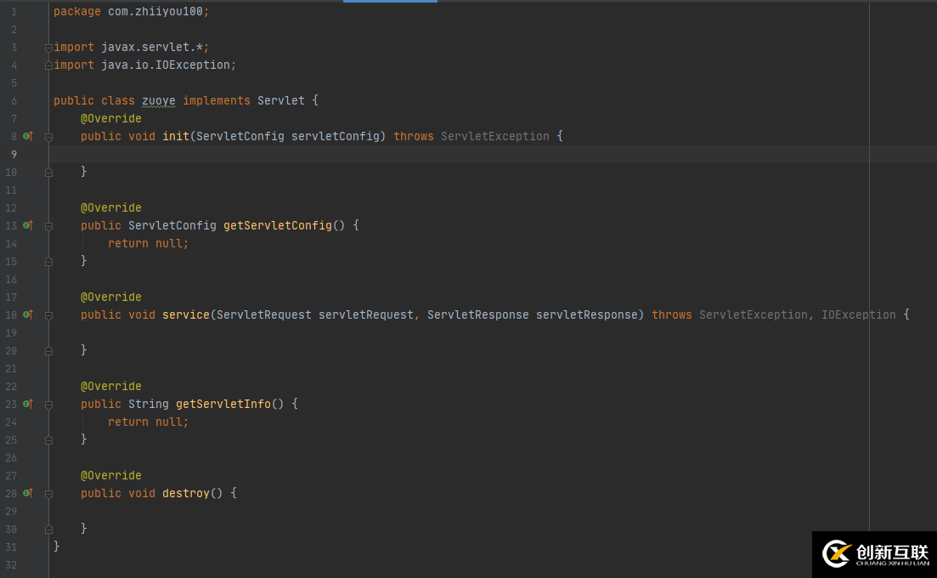
Task: Click the closing fold marker of the destroy method
Action: (48, 529)
